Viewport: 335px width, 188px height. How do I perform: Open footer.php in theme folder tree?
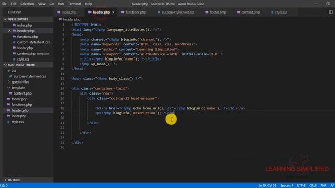point(28,99)
